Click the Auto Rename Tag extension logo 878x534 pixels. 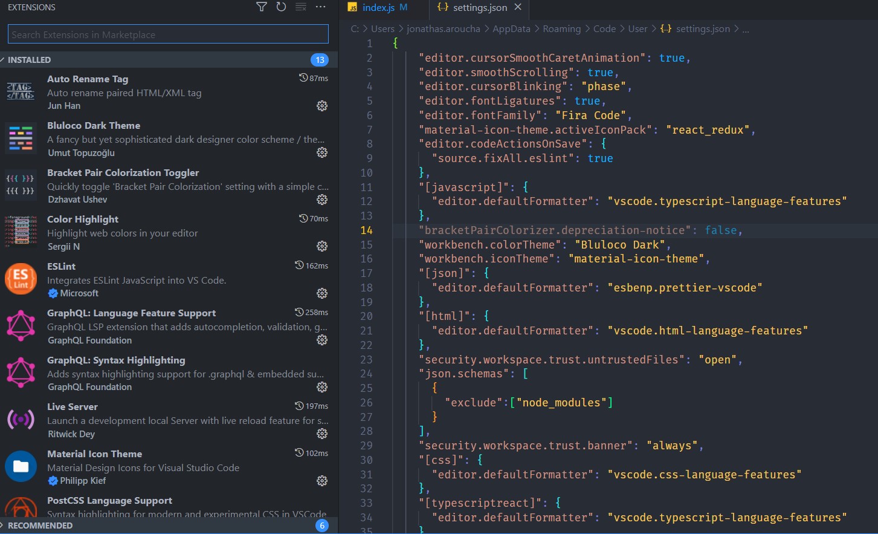[x=21, y=91]
